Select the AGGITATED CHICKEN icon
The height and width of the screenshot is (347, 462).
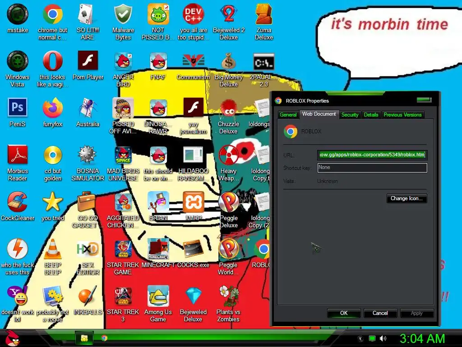tap(123, 202)
